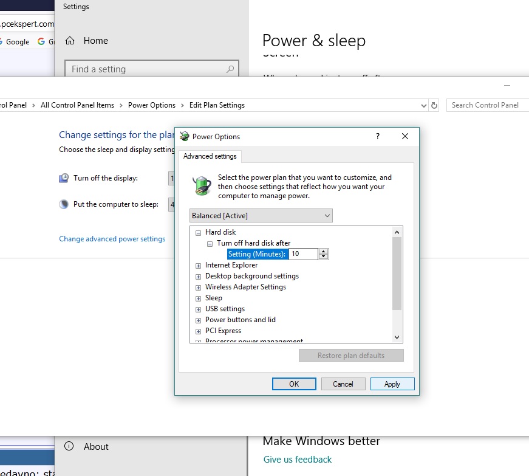Click the search magnifier in Find a setting

tap(230, 69)
